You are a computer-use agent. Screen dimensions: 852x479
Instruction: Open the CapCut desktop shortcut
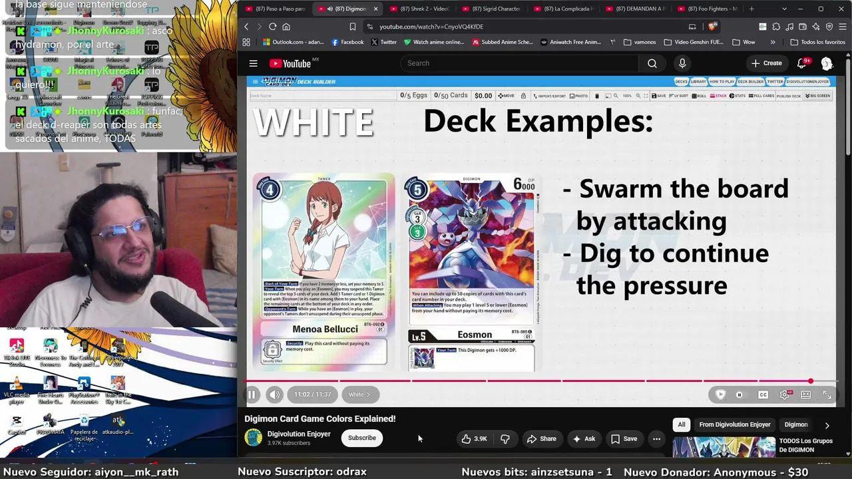[17, 424]
